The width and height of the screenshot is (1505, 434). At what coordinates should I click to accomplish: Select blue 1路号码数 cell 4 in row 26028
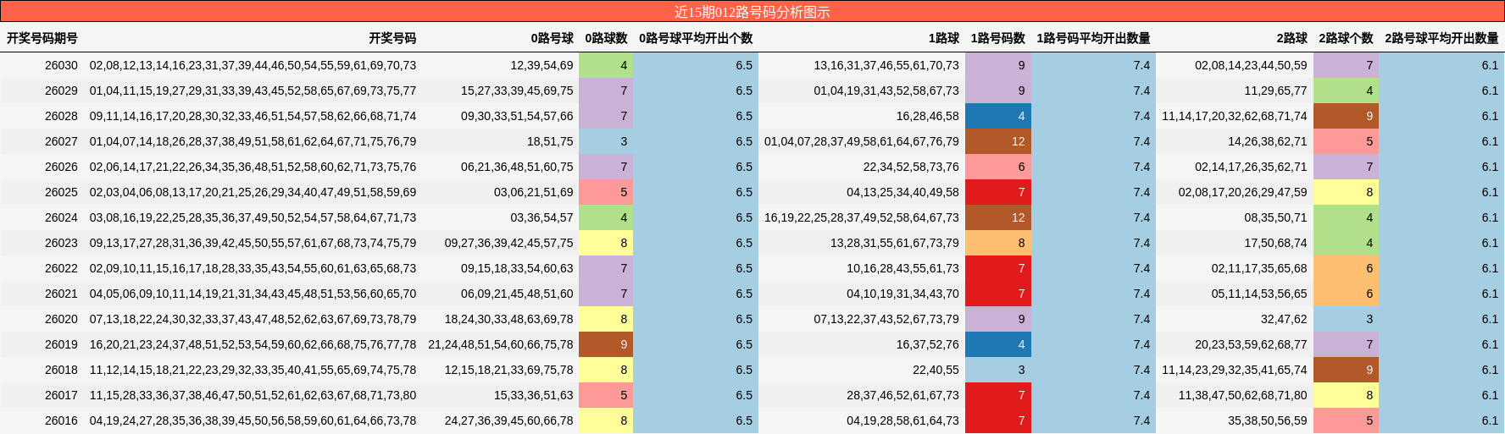pyautogui.click(x=998, y=116)
